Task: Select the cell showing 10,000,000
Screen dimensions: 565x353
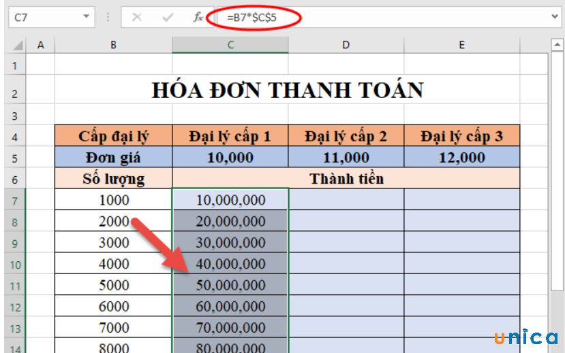Action: [x=230, y=200]
